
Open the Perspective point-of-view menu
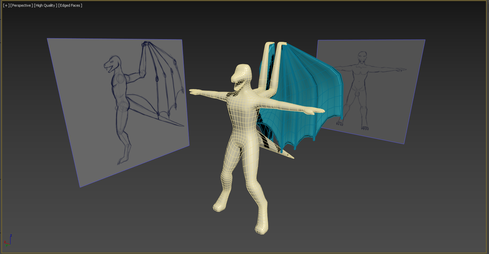tap(22, 5)
